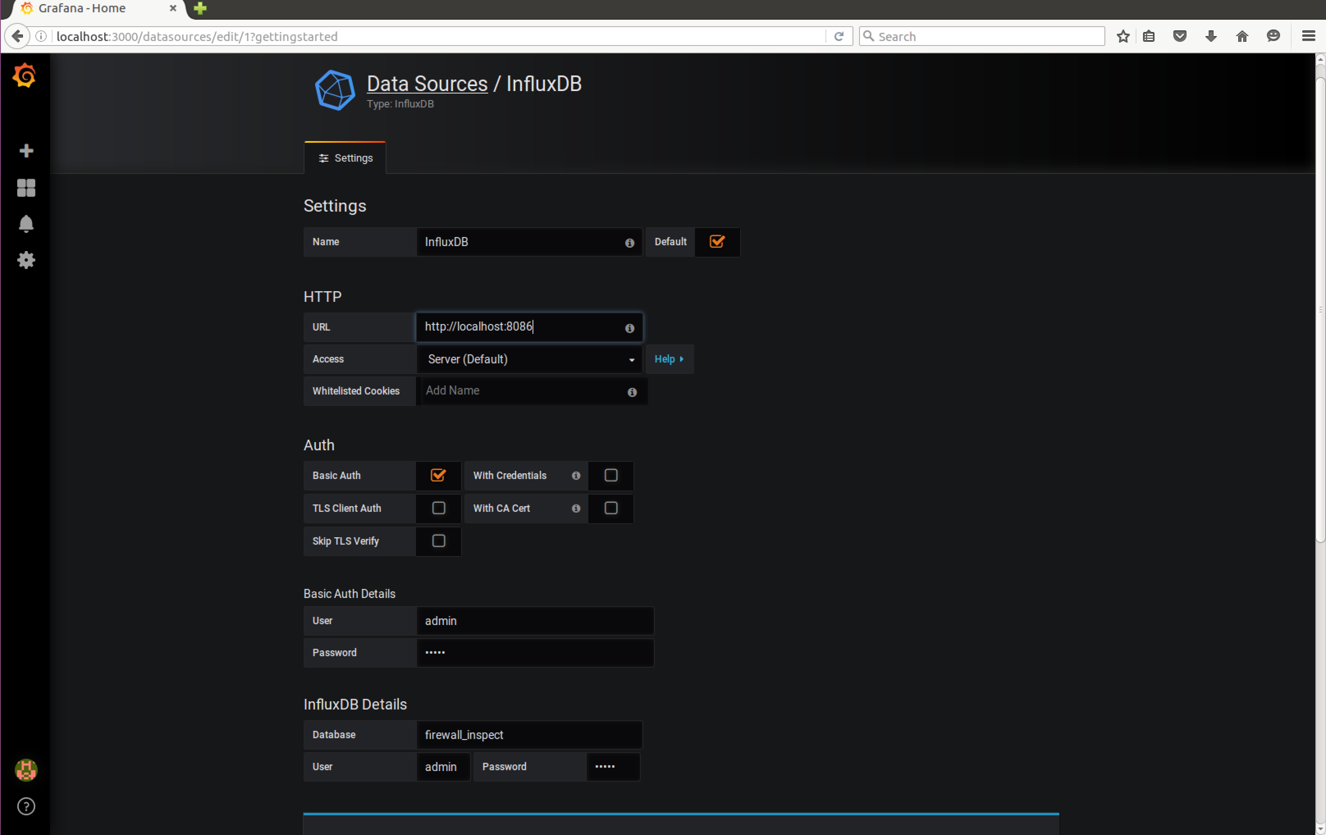Open the browser hamburger menu
Viewport: 1326px width, 835px height.
point(1309,37)
